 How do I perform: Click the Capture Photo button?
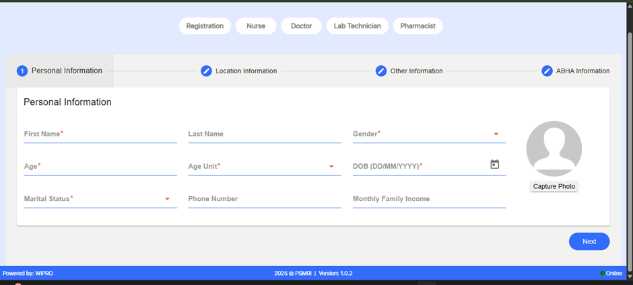coord(554,186)
